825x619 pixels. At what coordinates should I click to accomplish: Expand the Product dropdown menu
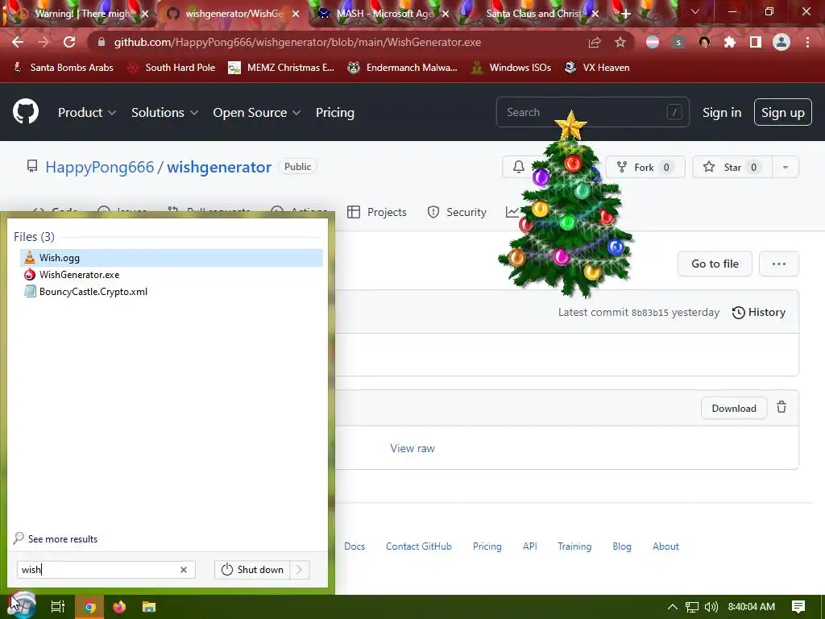pyautogui.click(x=87, y=112)
